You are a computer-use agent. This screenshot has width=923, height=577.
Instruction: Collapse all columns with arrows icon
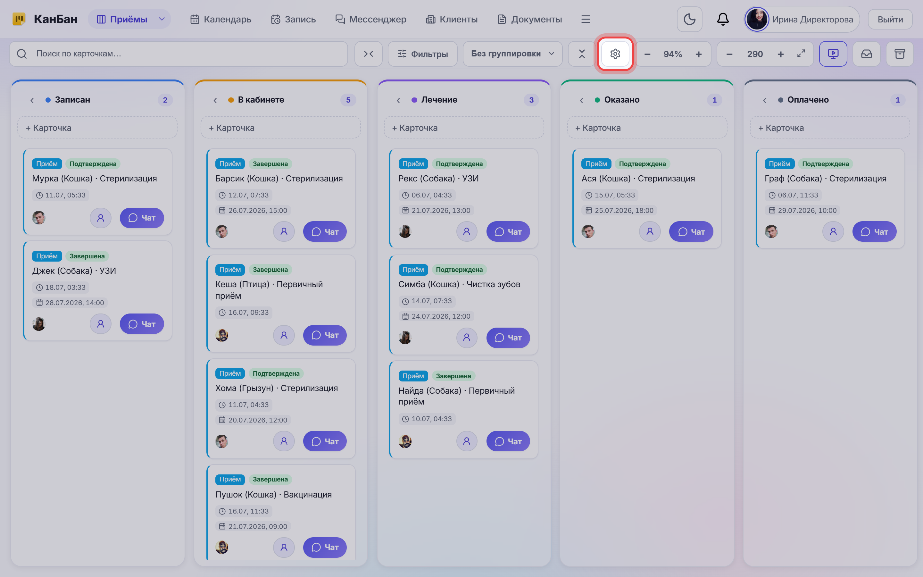click(x=368, y=54)
